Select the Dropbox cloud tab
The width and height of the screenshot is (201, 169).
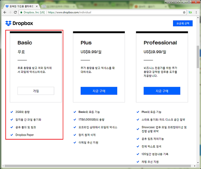point(21,6)
